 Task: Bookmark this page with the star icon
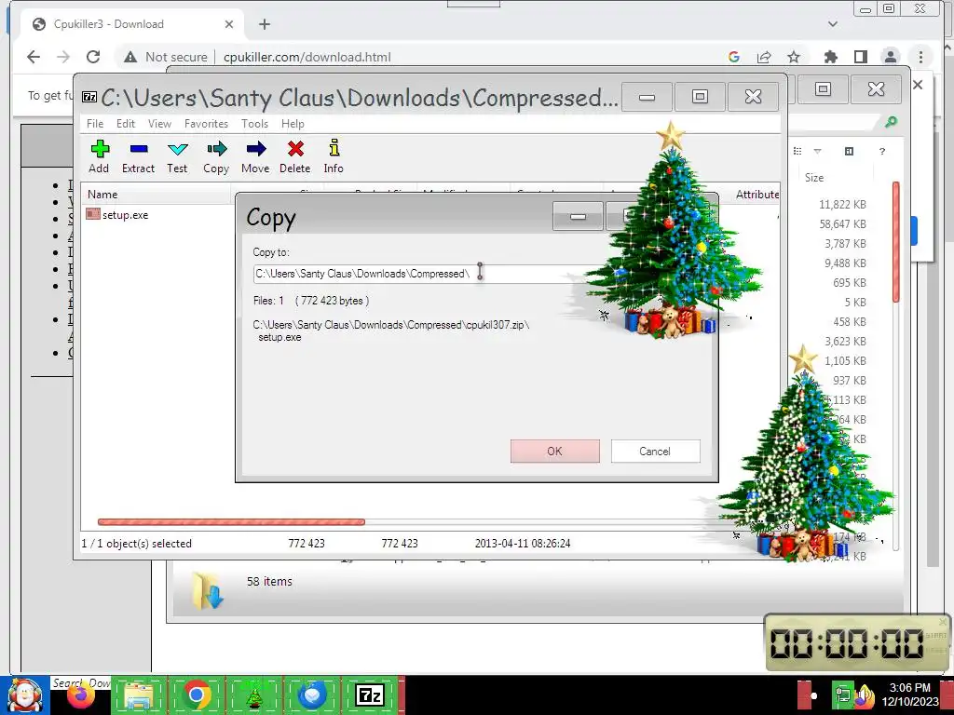(x=794, y=57)
